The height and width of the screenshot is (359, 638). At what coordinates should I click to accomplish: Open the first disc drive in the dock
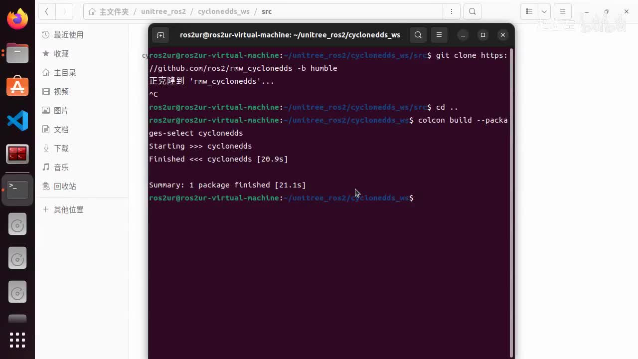tap(17, 225)
